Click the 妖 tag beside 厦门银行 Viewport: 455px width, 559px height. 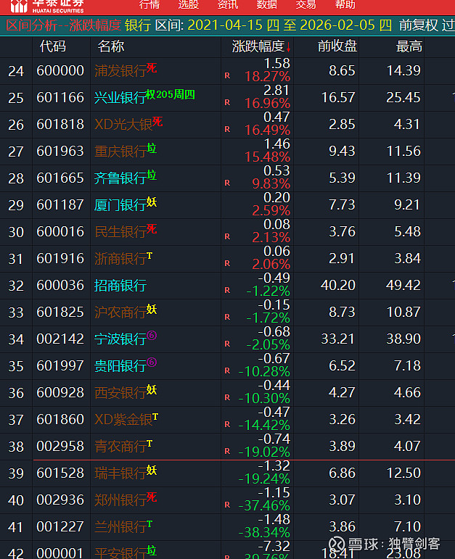[152, 202]
